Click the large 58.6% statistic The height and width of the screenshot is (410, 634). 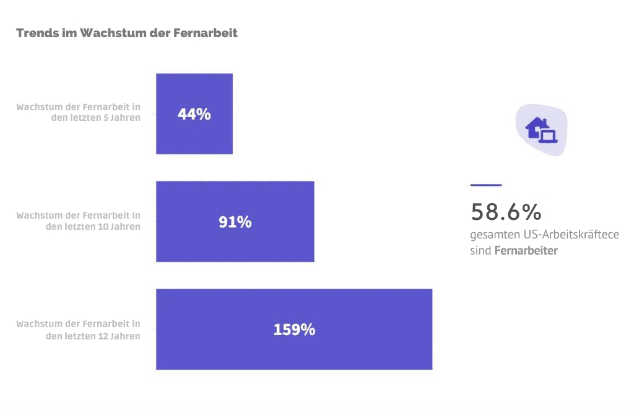pyautogui.click(x=506, y=212)
